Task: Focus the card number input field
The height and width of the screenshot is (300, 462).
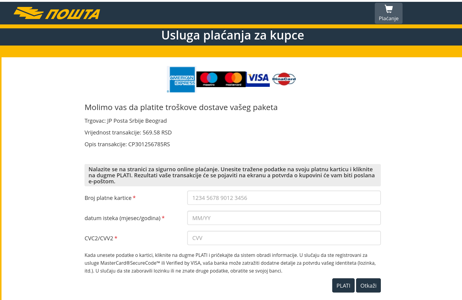Action: (x=284, y=198)
